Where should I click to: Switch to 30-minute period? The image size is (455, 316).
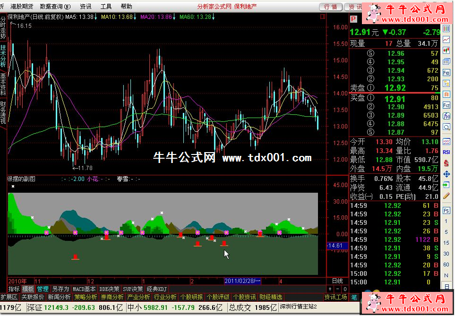click(x=446, y=254)
